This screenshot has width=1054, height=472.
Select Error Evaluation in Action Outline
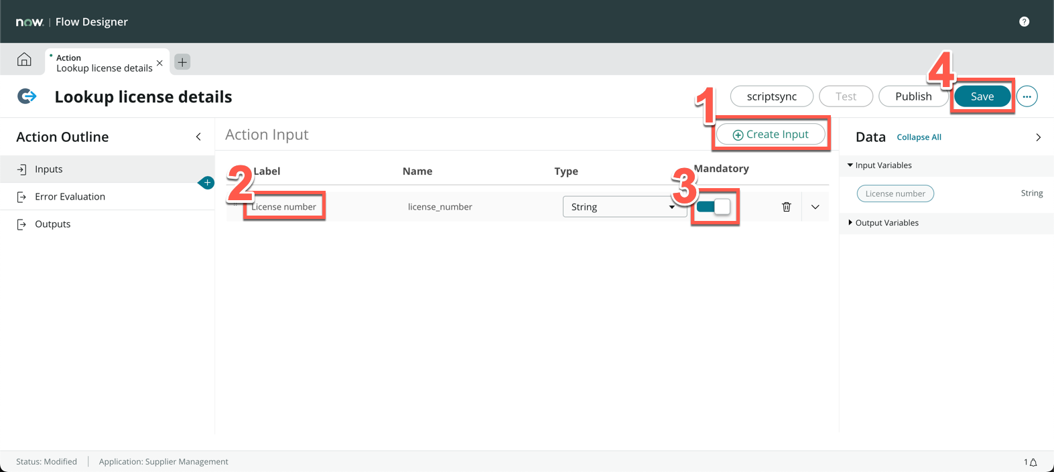tap(70, 197)
